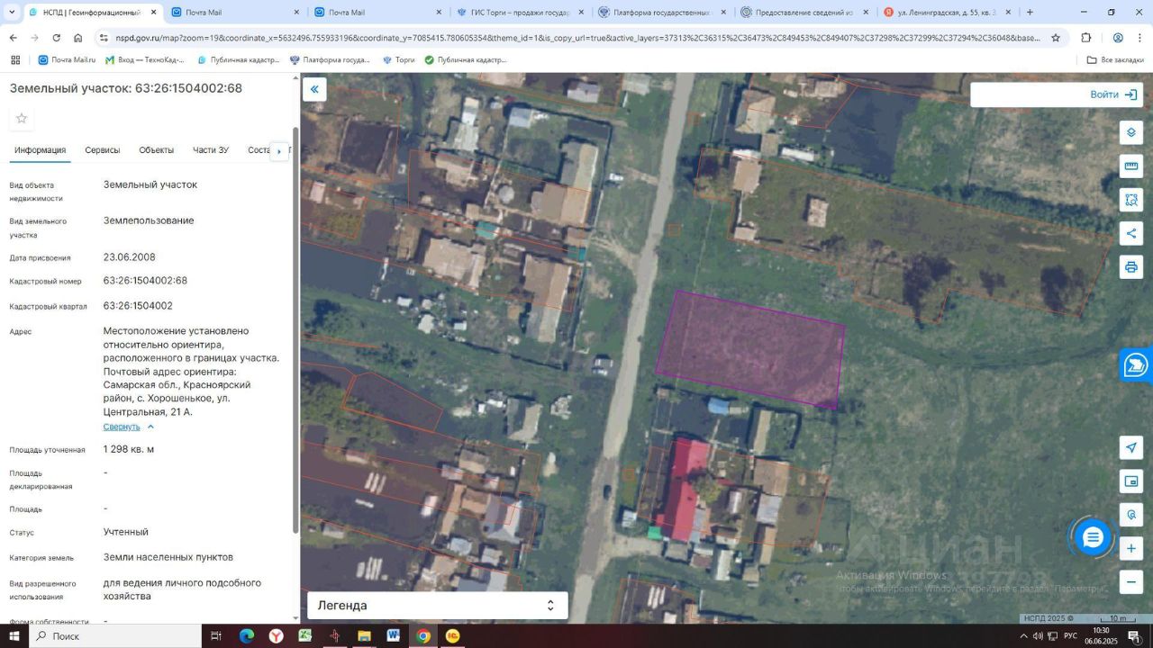Open the first Публичная кадастр bookmark
Screen dimensions: 1153x648
coord(240,60)
